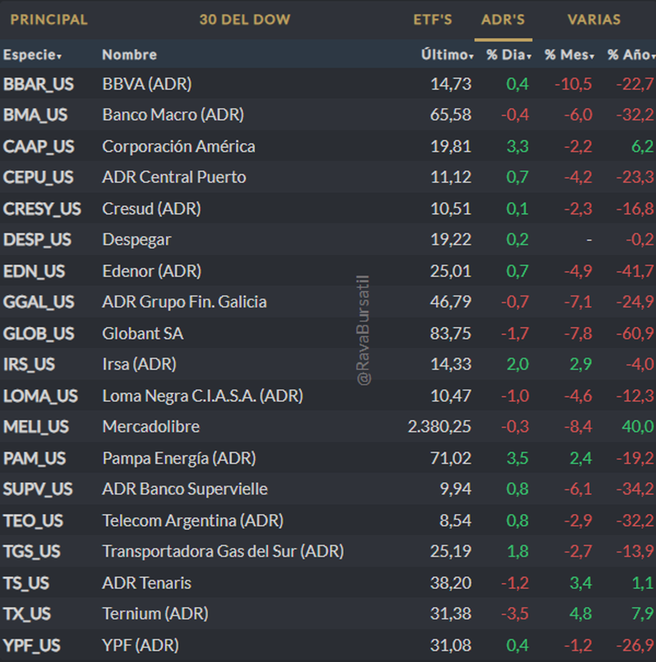Click the TGS_US ticker
The height and width of the screenshot is (662, 656).
[32, 551]
